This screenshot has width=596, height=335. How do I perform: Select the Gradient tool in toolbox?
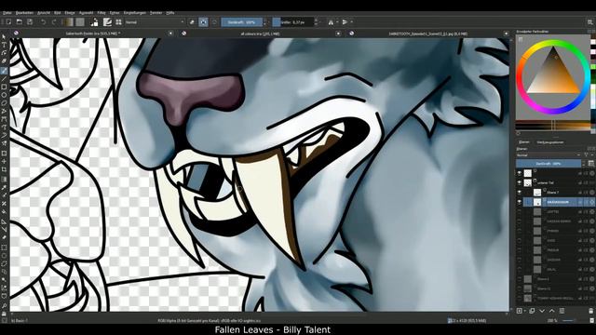(4, 179)
